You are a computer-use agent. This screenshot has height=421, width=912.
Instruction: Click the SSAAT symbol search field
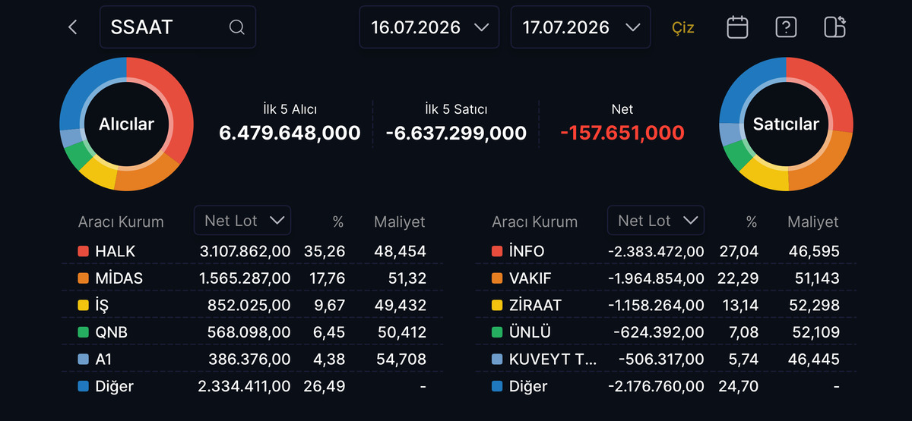pyautogui.click(x=178, y=27)
